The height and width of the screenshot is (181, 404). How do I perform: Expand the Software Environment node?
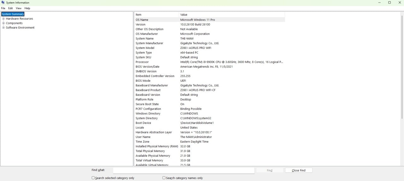(3, 27)
